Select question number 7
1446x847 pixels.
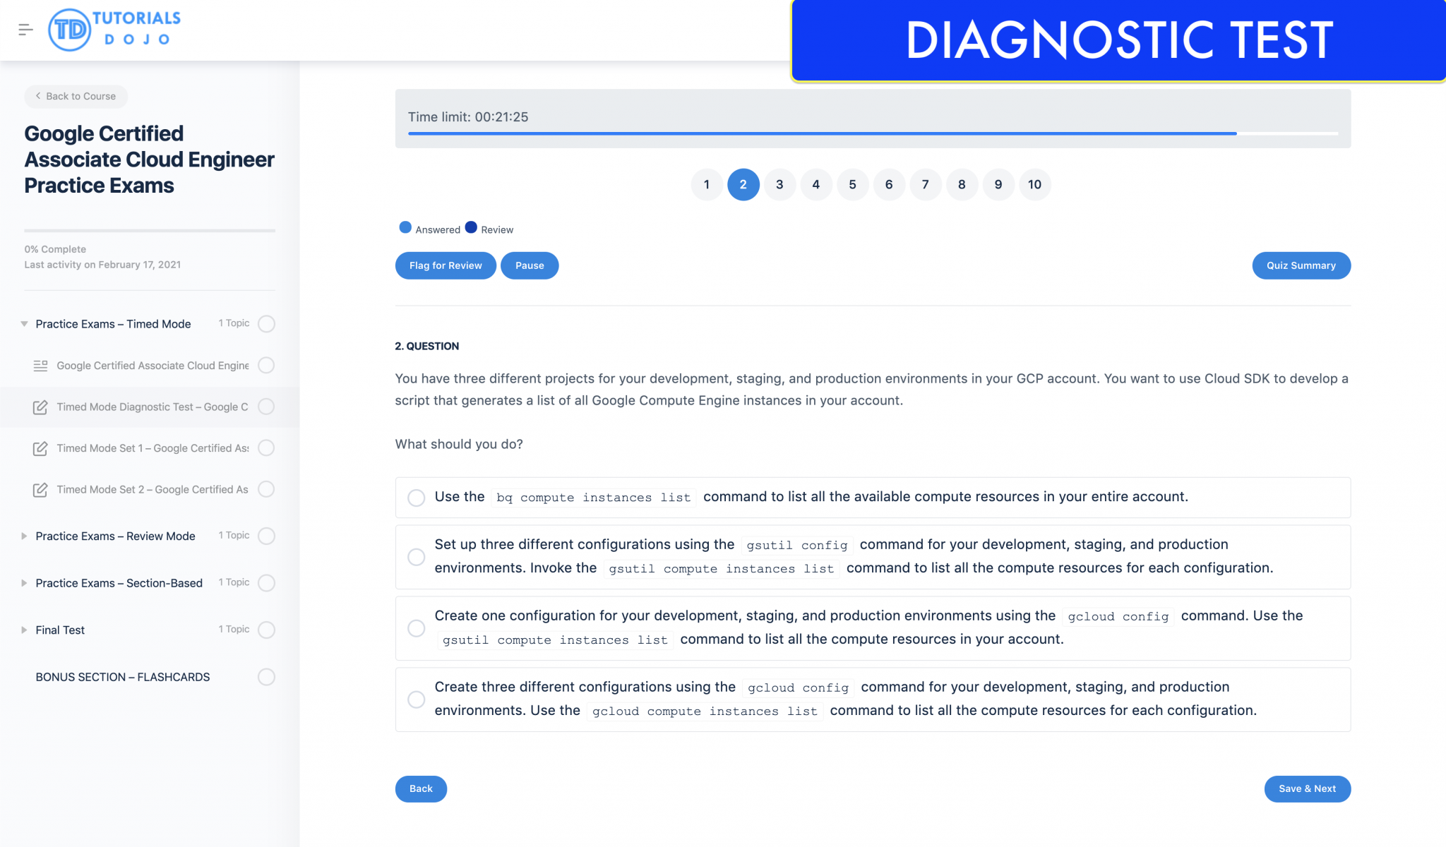tap(926, 184)
